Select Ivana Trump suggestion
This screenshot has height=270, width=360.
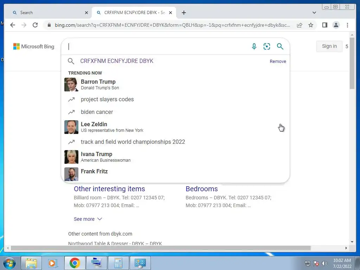point(175,157)
